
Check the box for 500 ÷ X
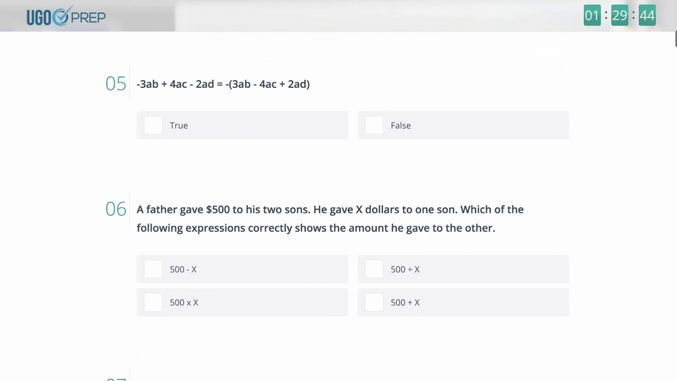coord(374,269)
